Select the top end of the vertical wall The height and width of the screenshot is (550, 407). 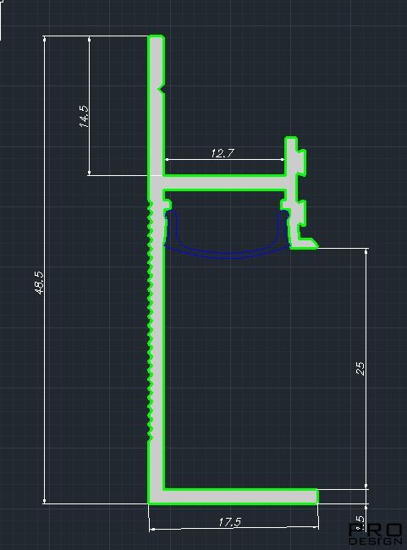[157, 39]
